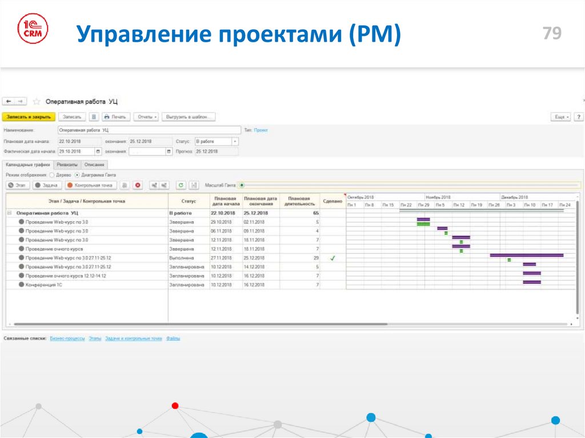Click the Наименование input field
The width and height of the screenshot is (585, 438).
[149, 130]
